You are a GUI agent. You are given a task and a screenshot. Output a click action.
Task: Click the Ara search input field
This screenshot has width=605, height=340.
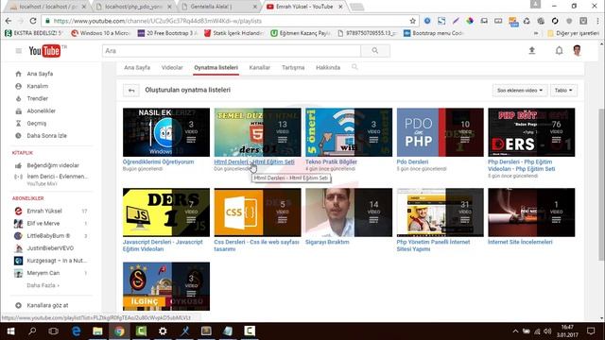(x=232, y=51)
